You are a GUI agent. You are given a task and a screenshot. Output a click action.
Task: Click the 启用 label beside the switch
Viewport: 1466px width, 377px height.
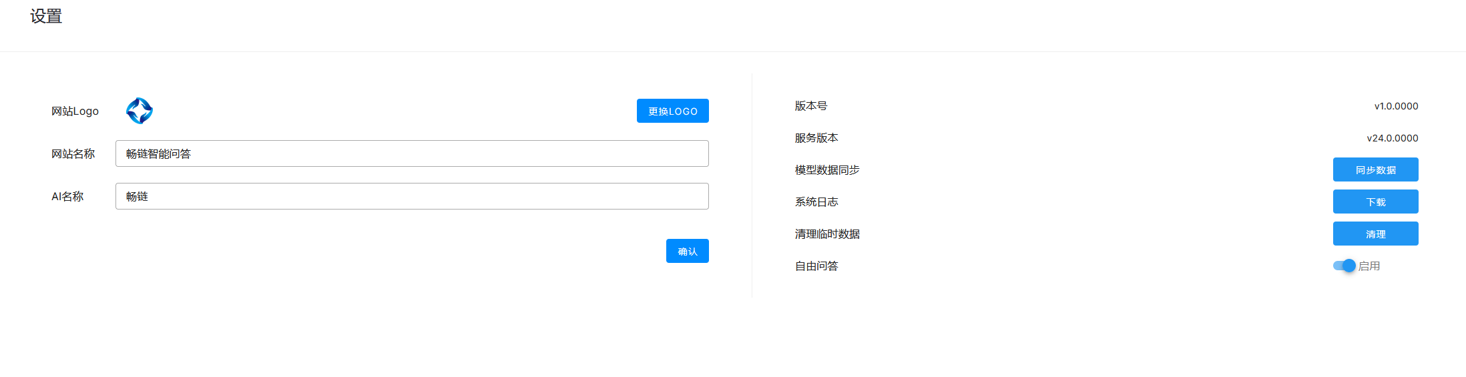pyautogui.click(x=1369, y=266)
